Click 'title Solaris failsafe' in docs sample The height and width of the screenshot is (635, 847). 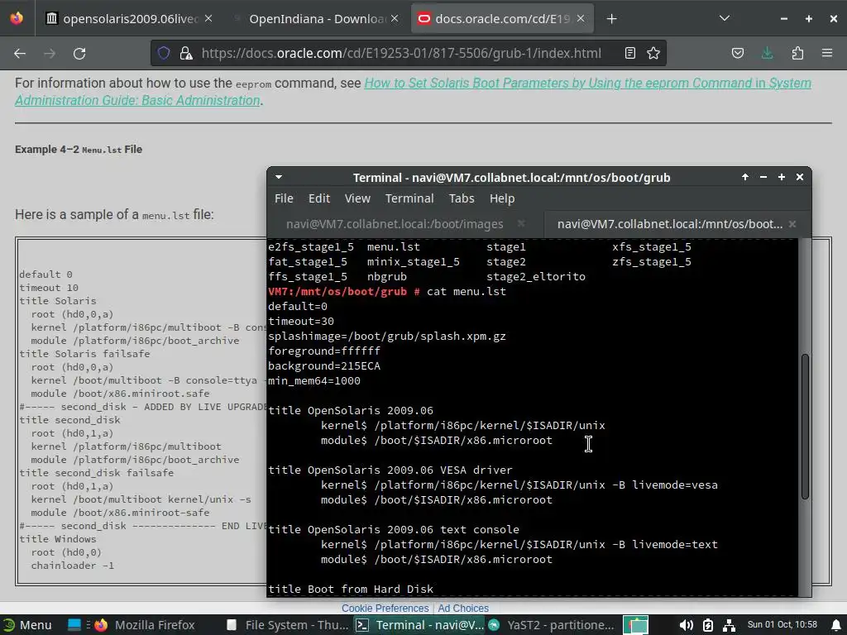(x=85, y=354)
